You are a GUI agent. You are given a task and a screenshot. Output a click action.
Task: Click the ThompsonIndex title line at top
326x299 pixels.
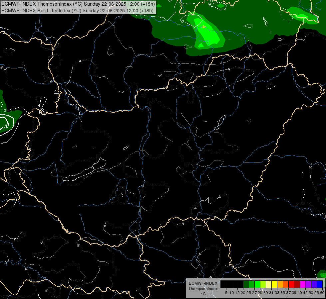click(x=78, y=4)
